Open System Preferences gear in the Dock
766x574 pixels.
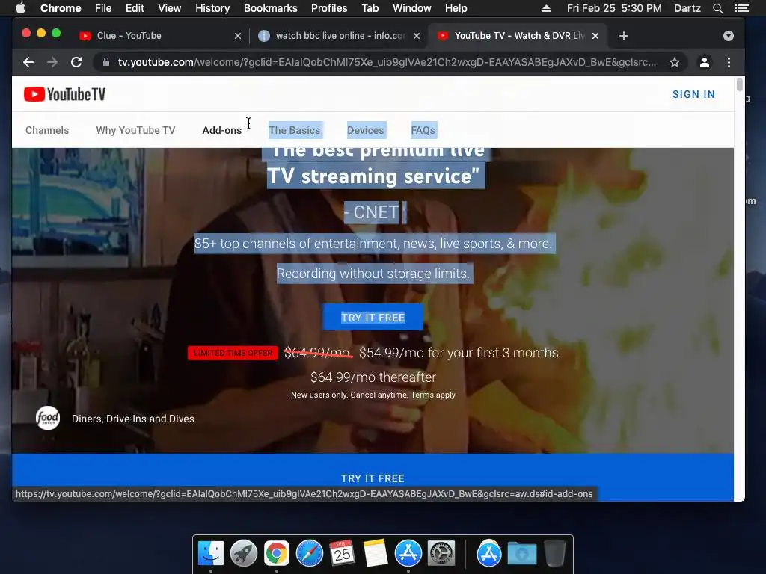[441, 553]
